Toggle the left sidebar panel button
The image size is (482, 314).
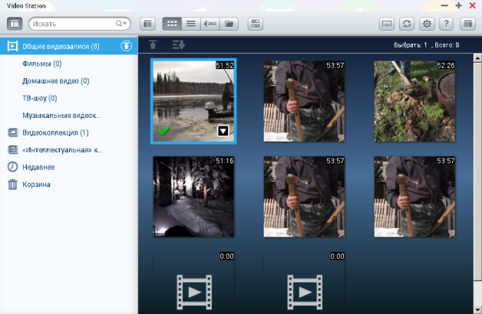15,24
